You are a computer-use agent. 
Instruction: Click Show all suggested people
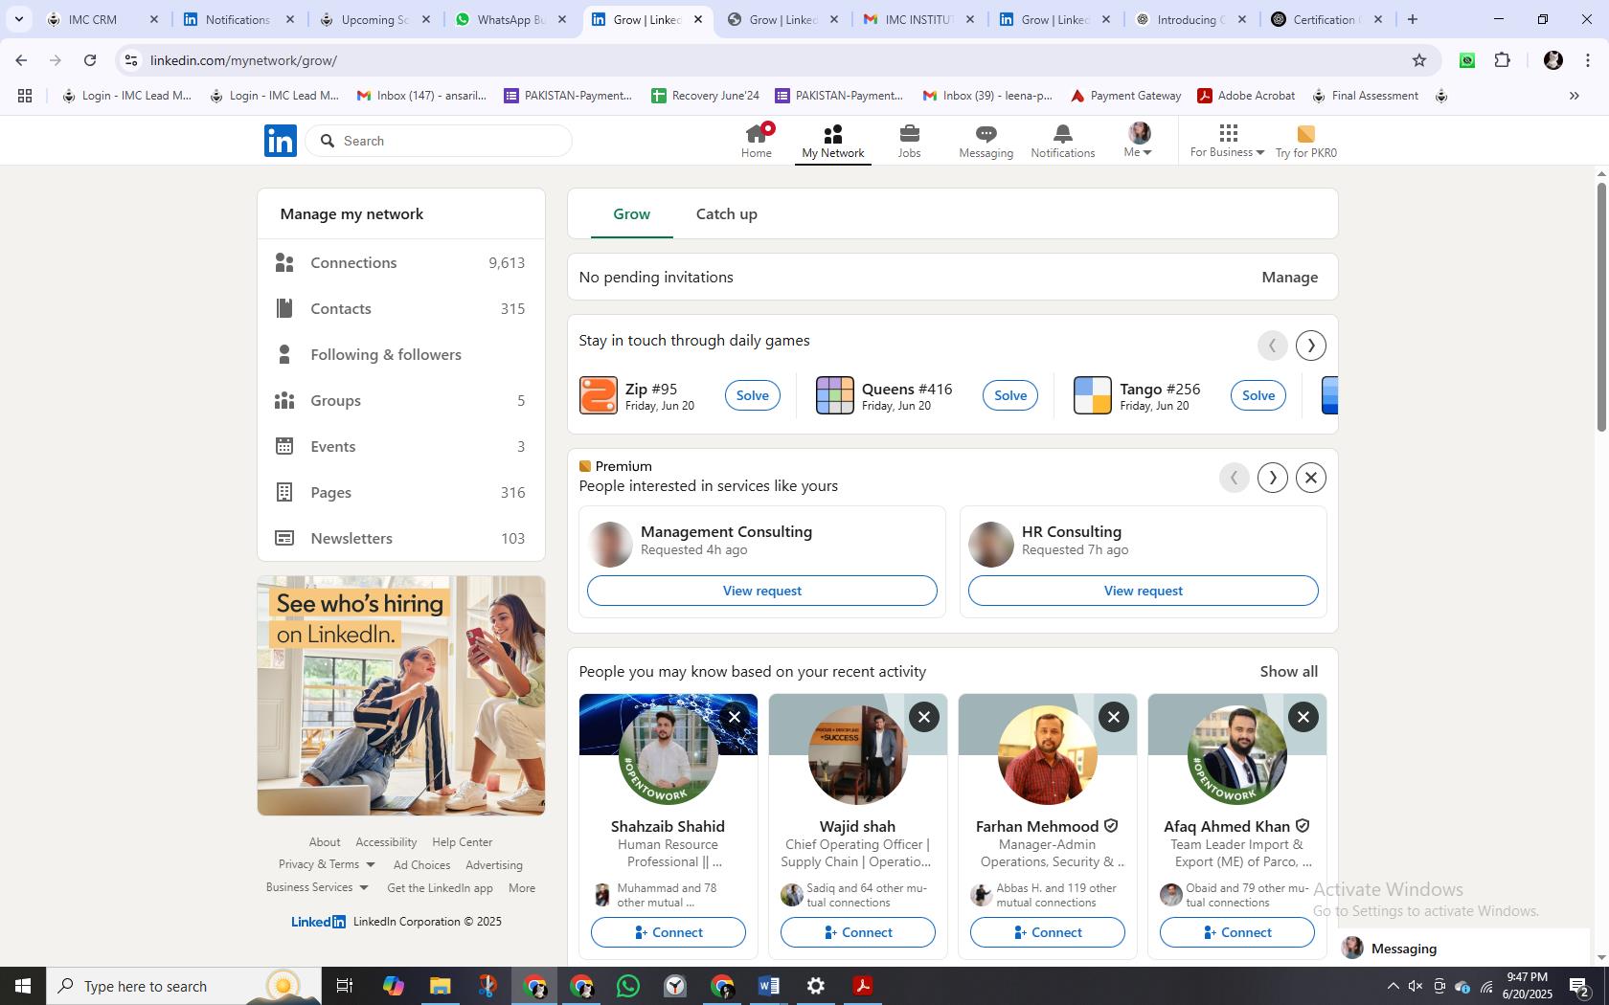[x=1288, y=672]
